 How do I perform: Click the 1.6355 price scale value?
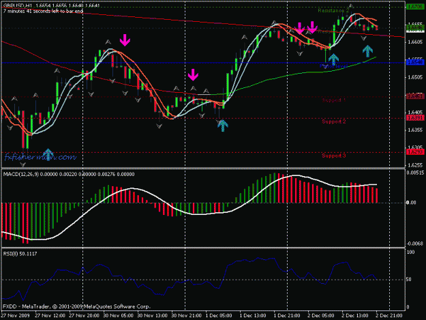pyautogui.click(x=415, y=130)
